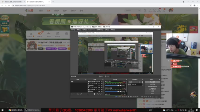Move the selected source down

(x=101, y=94)
